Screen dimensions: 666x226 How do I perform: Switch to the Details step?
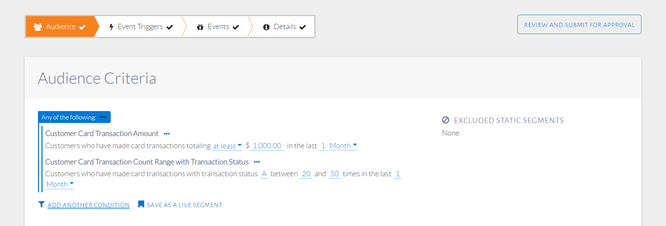(285, 27)
